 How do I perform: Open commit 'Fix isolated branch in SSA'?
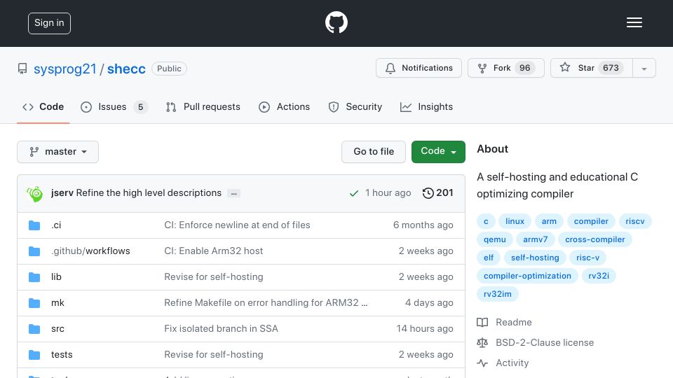pos(221,329)
